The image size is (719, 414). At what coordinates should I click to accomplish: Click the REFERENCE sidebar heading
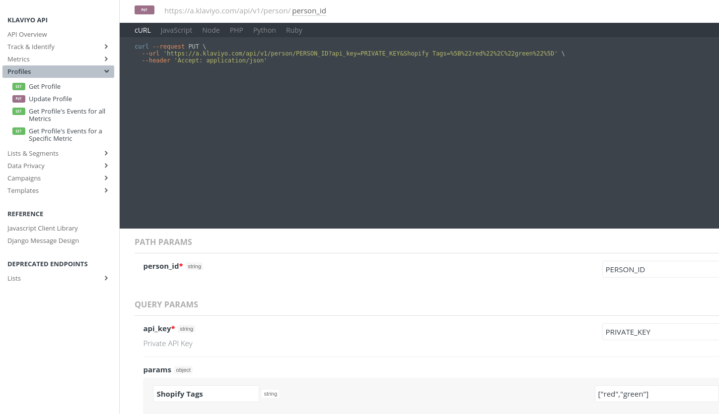click(x=25, y=214)
